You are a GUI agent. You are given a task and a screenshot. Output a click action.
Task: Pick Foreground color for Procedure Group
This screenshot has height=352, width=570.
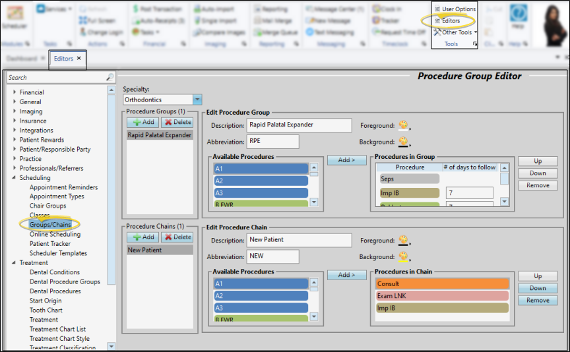coord(403,125)
